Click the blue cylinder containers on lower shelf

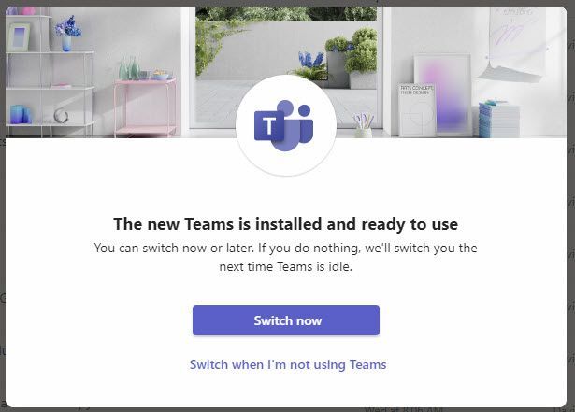tap(21, 114)
